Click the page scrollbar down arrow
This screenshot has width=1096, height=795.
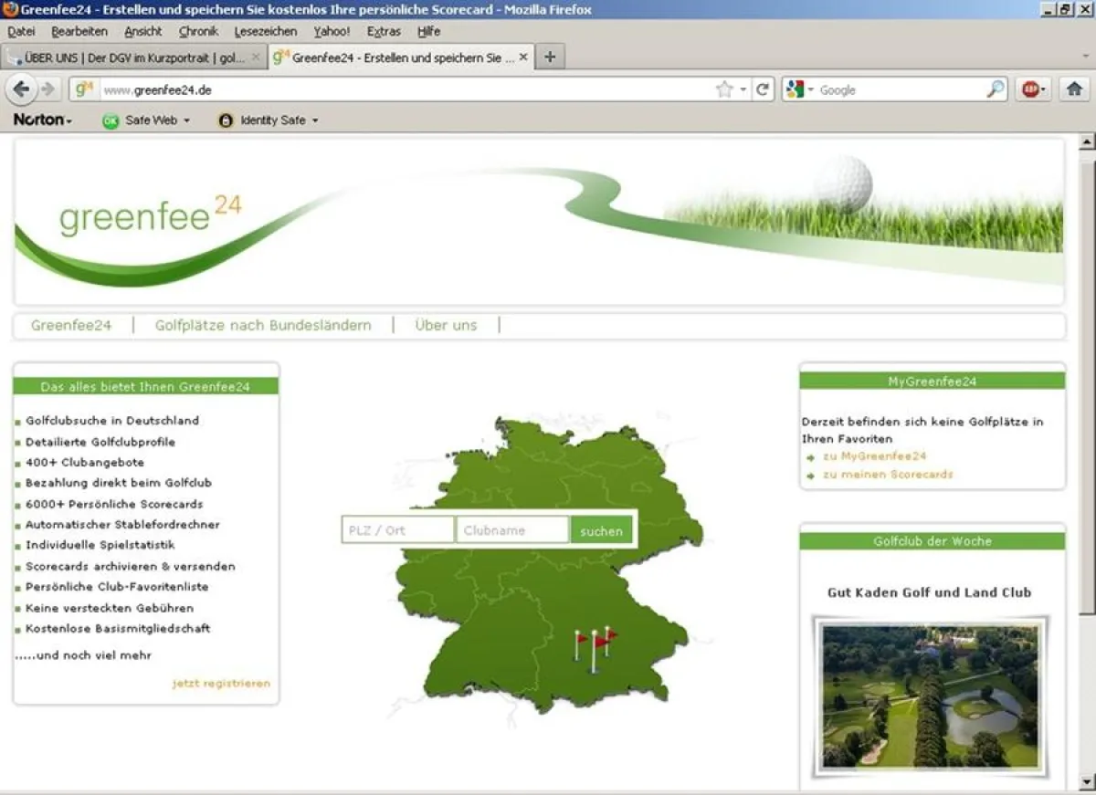pyautogui.click(x=1087, y=782)
